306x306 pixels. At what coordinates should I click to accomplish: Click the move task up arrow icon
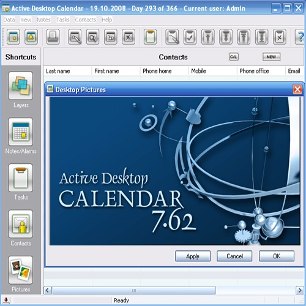(208, 37)
